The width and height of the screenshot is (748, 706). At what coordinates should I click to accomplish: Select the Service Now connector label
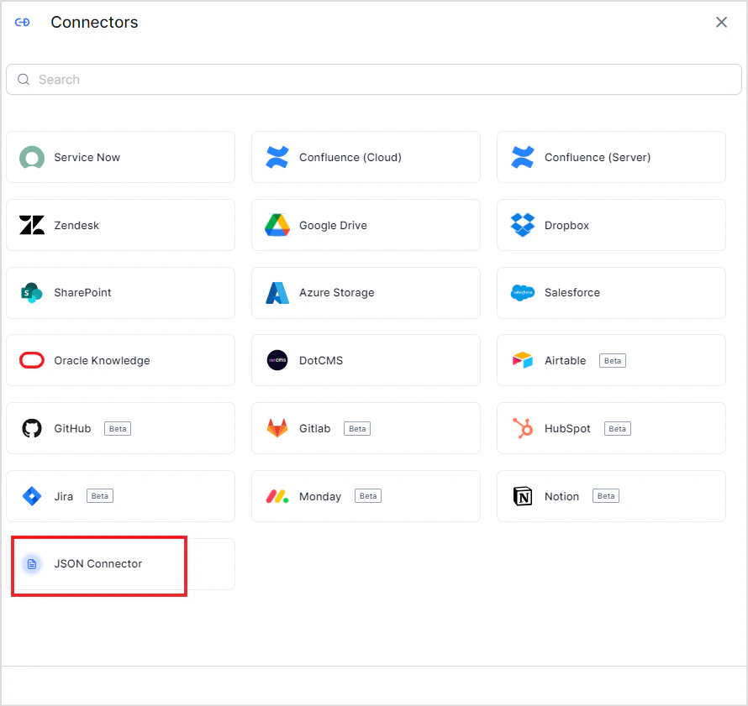pyautogui.click(x=87, y=158)
